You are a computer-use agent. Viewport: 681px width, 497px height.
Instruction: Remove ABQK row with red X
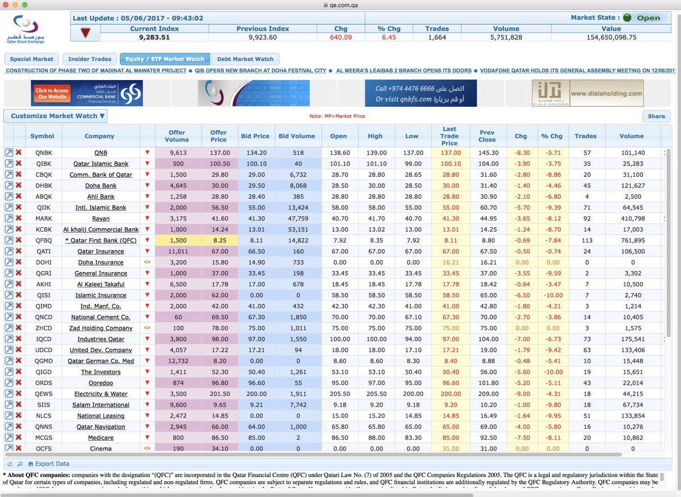coord(19,197)
